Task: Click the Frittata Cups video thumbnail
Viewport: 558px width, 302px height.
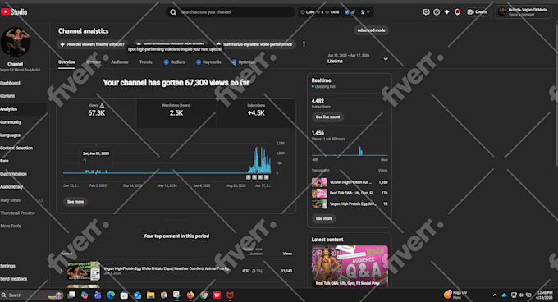Action: (84, 271)
